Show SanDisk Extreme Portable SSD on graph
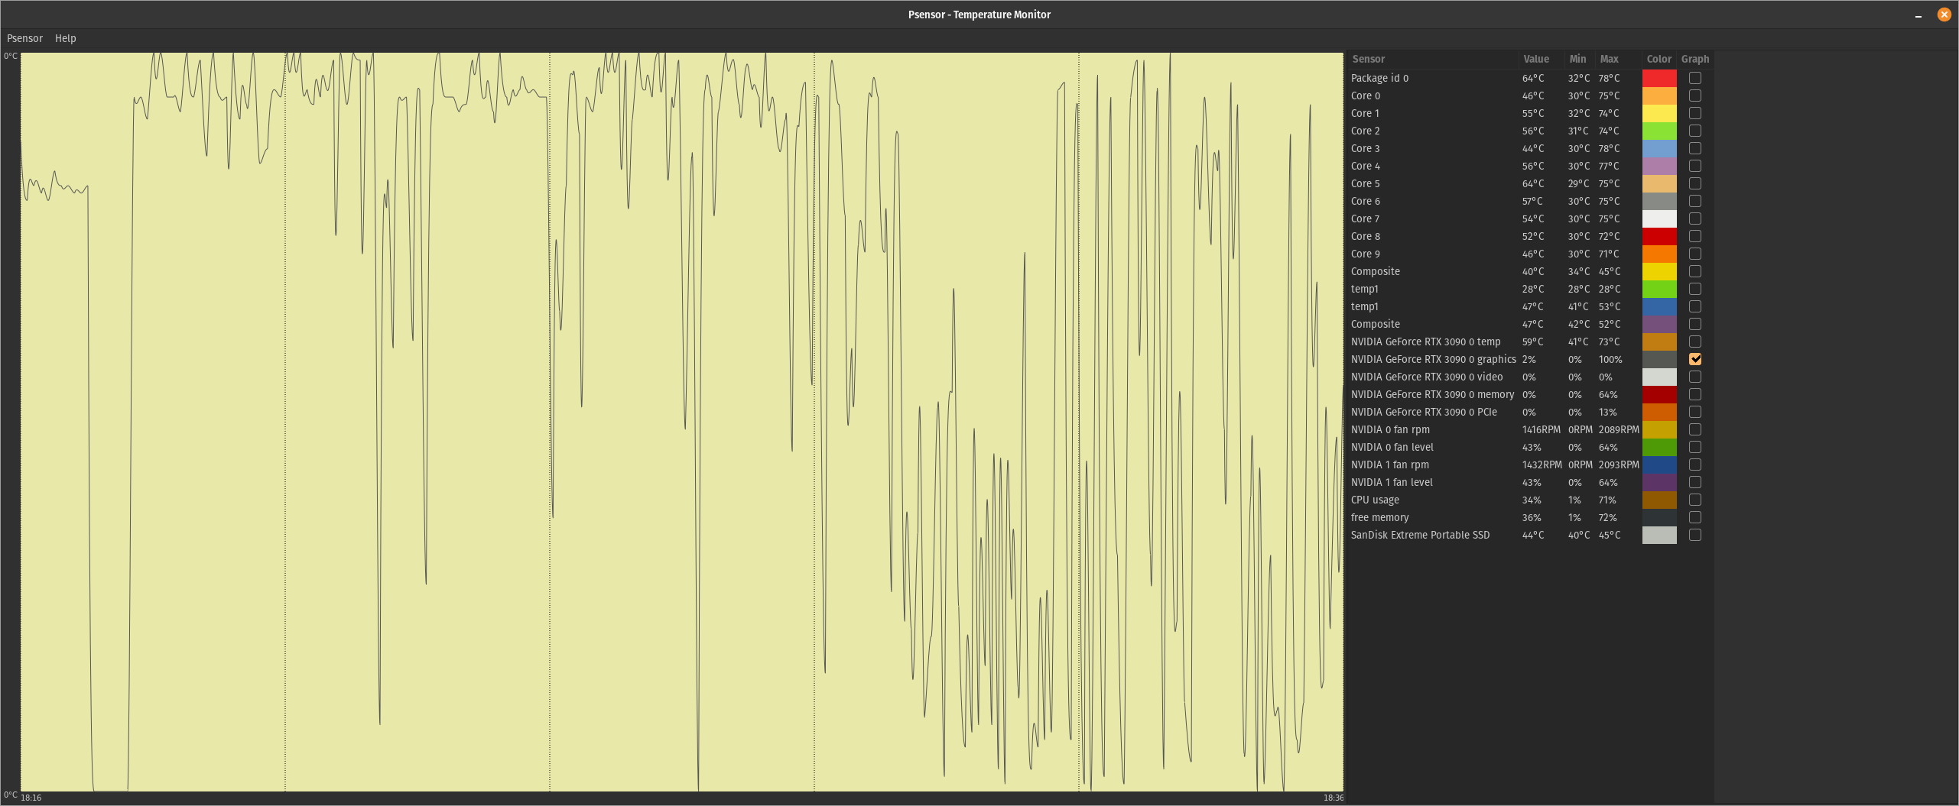 (1695, 535)
